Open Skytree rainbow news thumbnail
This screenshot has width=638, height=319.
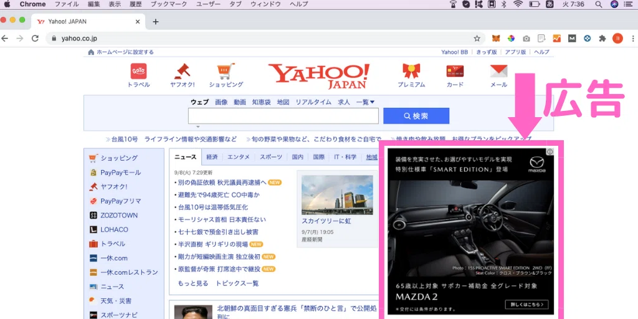point(337,195)
